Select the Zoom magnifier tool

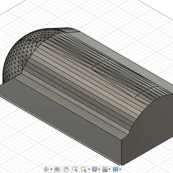75,169
